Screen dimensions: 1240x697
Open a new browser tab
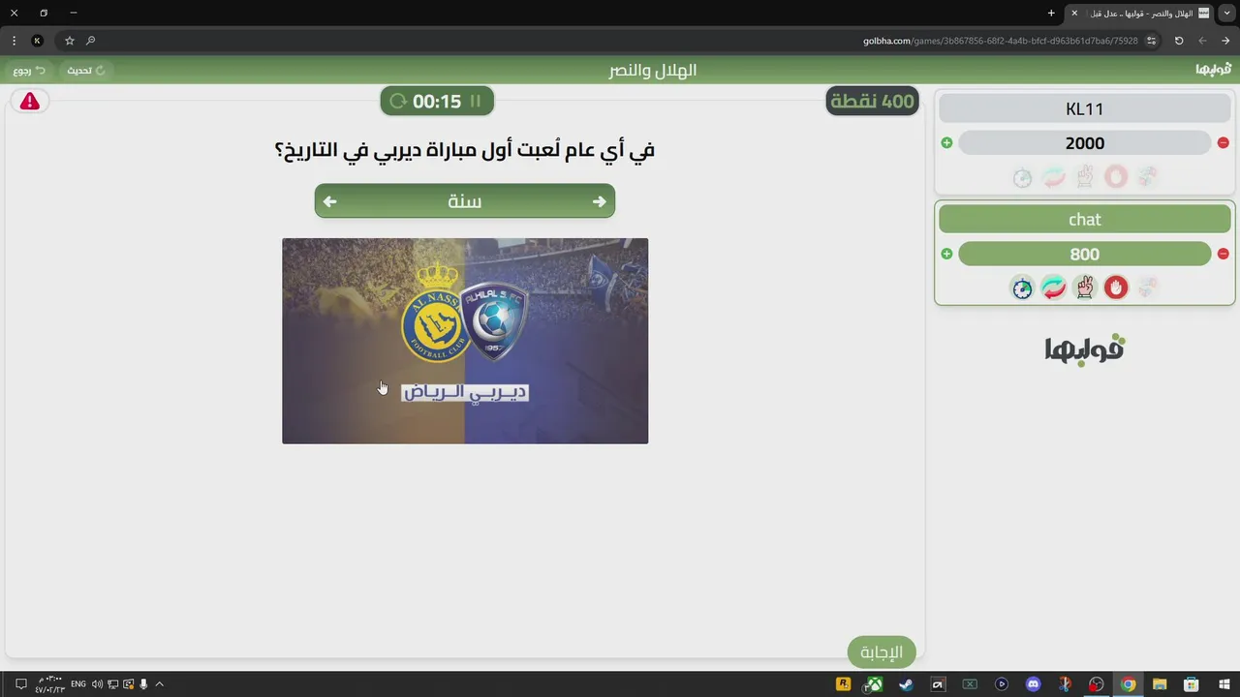pos(1051,13)
